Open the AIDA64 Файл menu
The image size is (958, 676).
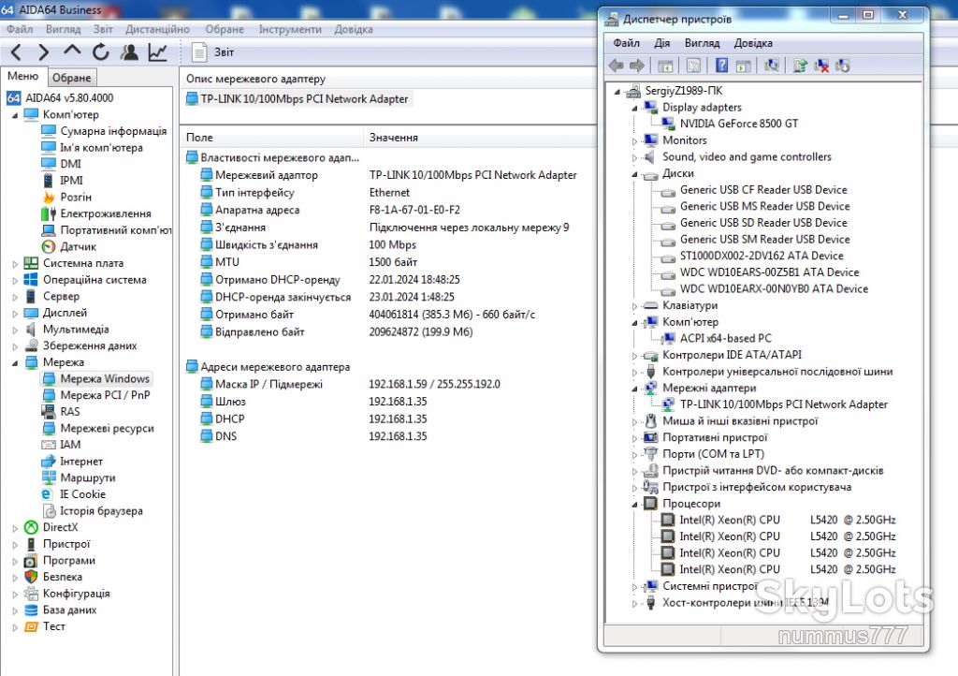(x=20, y=29)
